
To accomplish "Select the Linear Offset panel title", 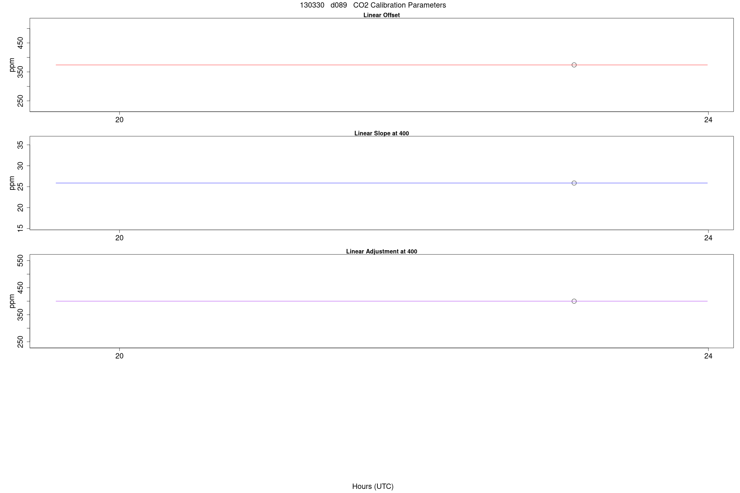I will (x=382, y=15).
